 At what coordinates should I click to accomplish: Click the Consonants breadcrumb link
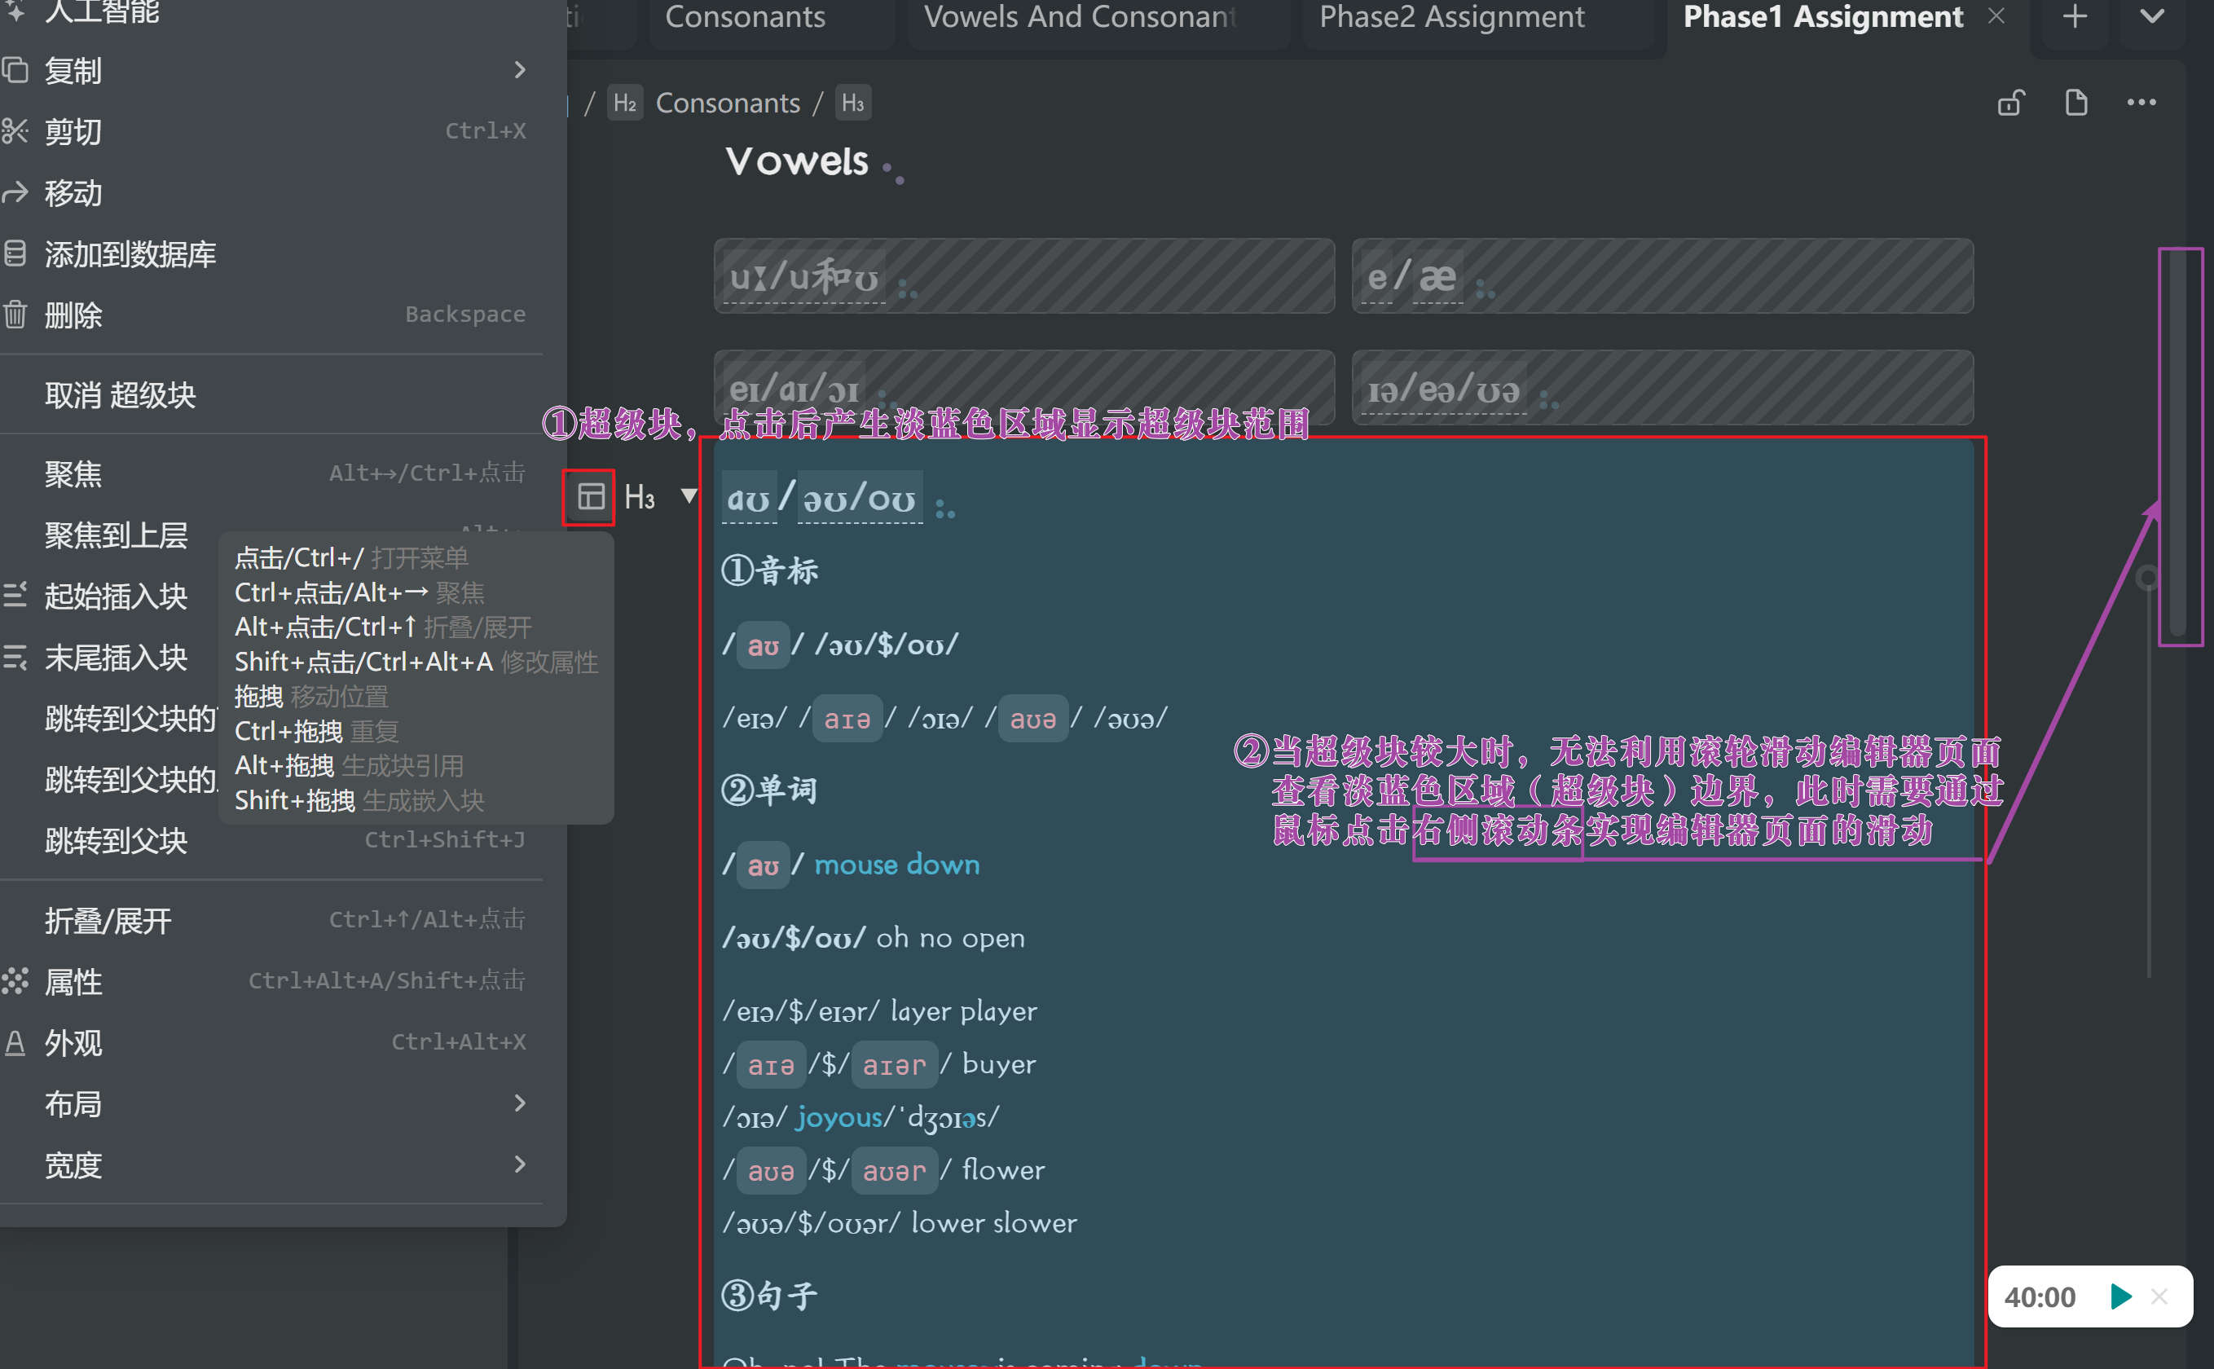pos(727,103)
